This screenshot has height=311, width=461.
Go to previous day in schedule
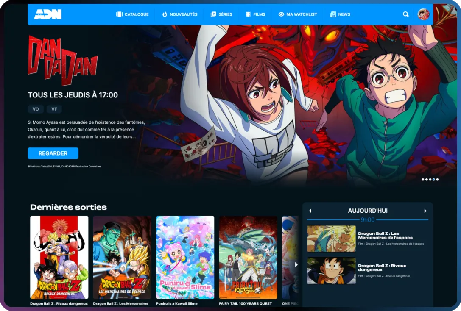(x=310, y=211)
